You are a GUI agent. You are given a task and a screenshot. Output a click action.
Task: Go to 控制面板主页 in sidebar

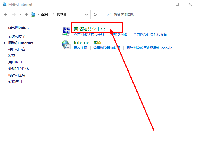click(19, 27)
